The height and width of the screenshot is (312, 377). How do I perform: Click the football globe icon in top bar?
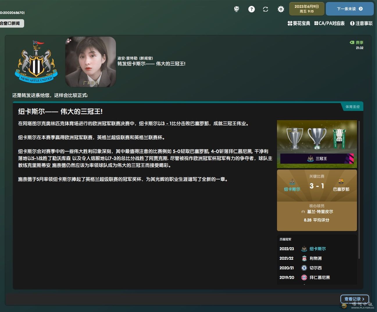point(237,9)
